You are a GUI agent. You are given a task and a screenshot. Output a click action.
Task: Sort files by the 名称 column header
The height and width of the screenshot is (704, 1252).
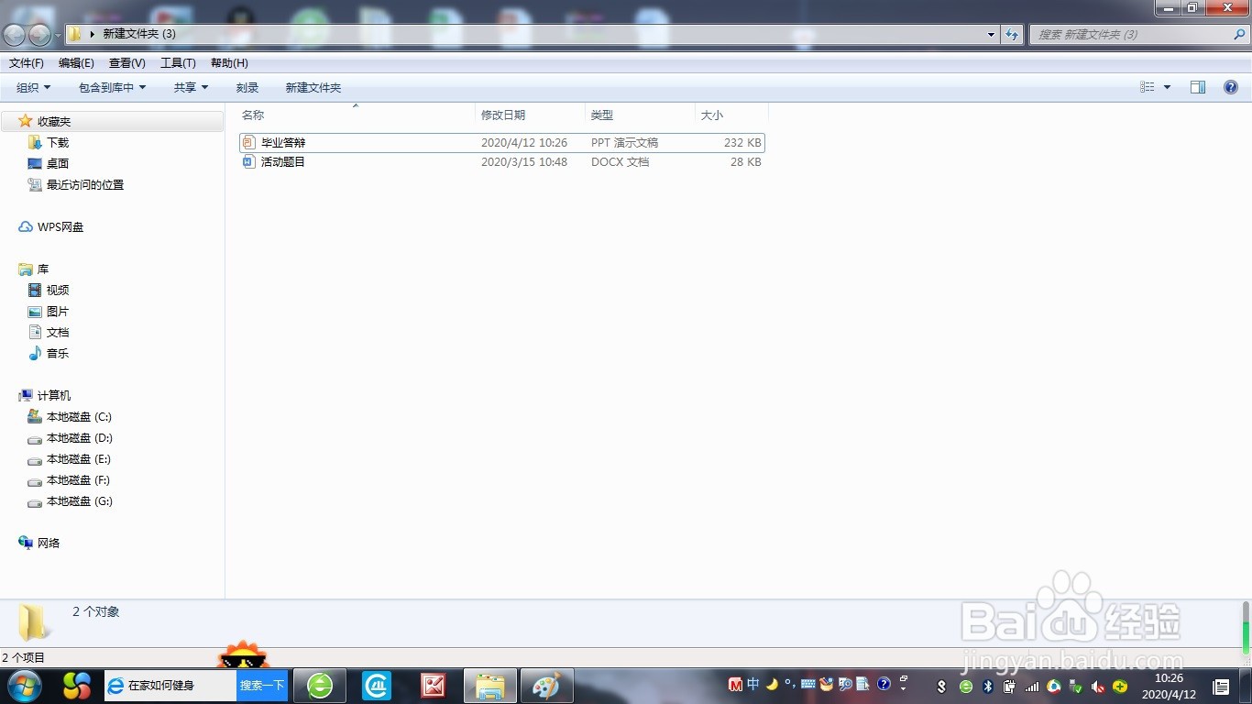(356, 115)
